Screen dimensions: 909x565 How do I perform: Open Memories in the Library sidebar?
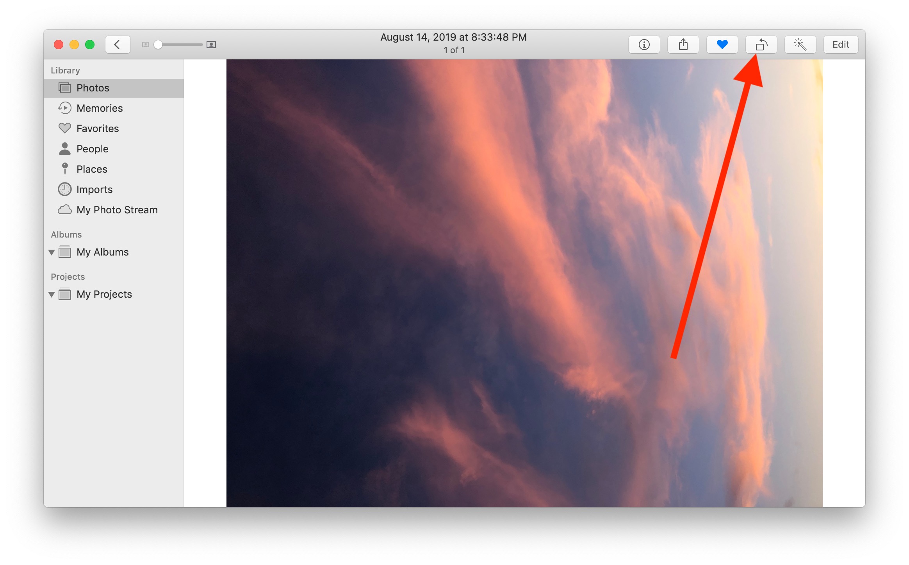tap(100, 108)
